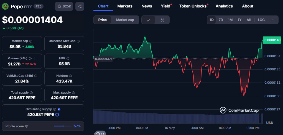The height and width of the screenshot is (135, 283).
Task: Show info for Vol/Mkt Cap (24h)
Action: (x=36, y=76)
